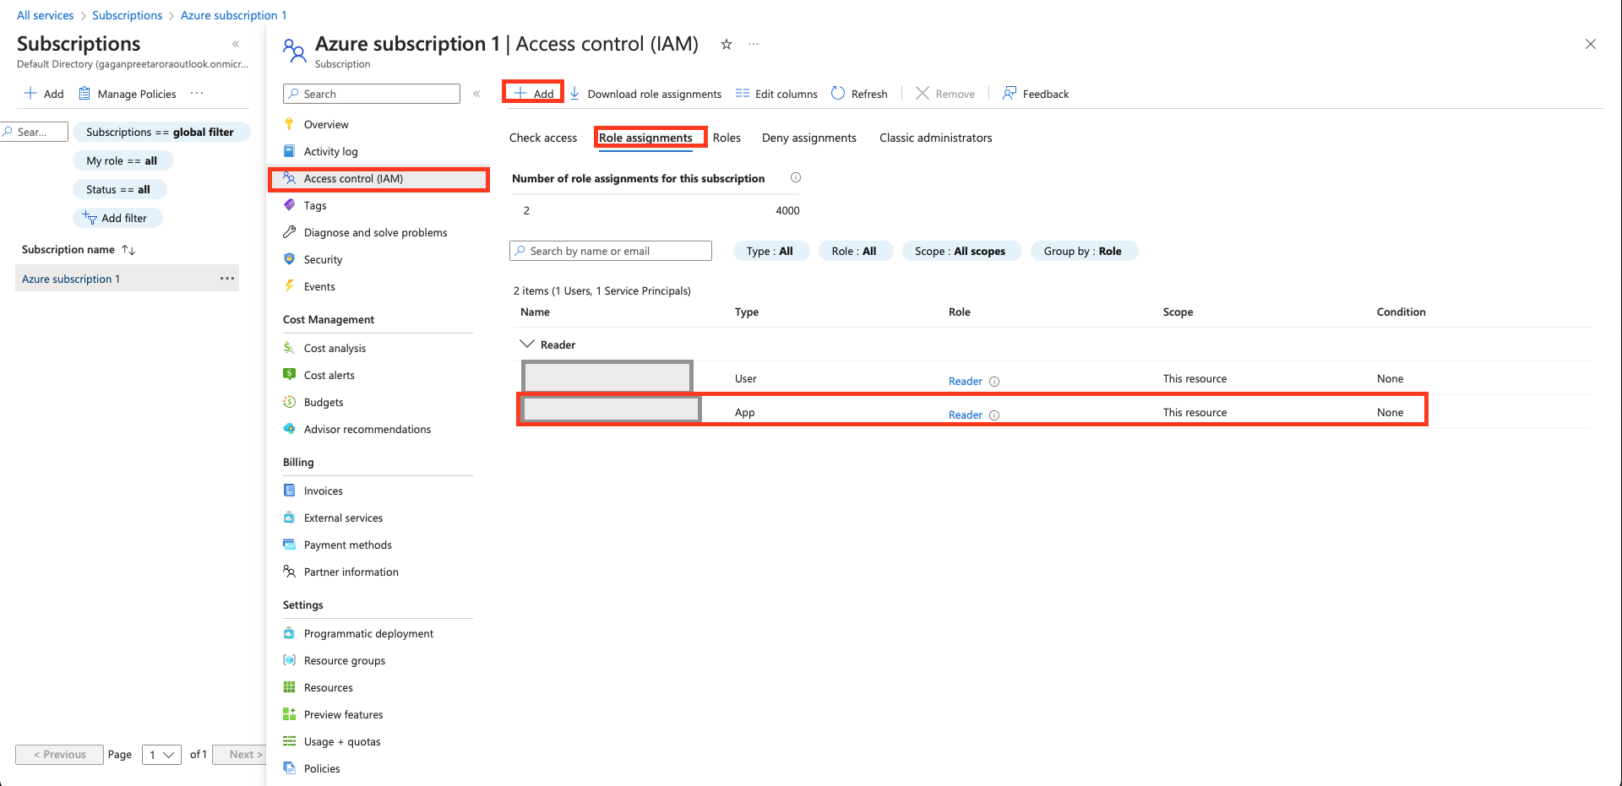The image size is (1622, 786).
Task: Switch to the Deny assignments tab
Action: pos(808,138)
